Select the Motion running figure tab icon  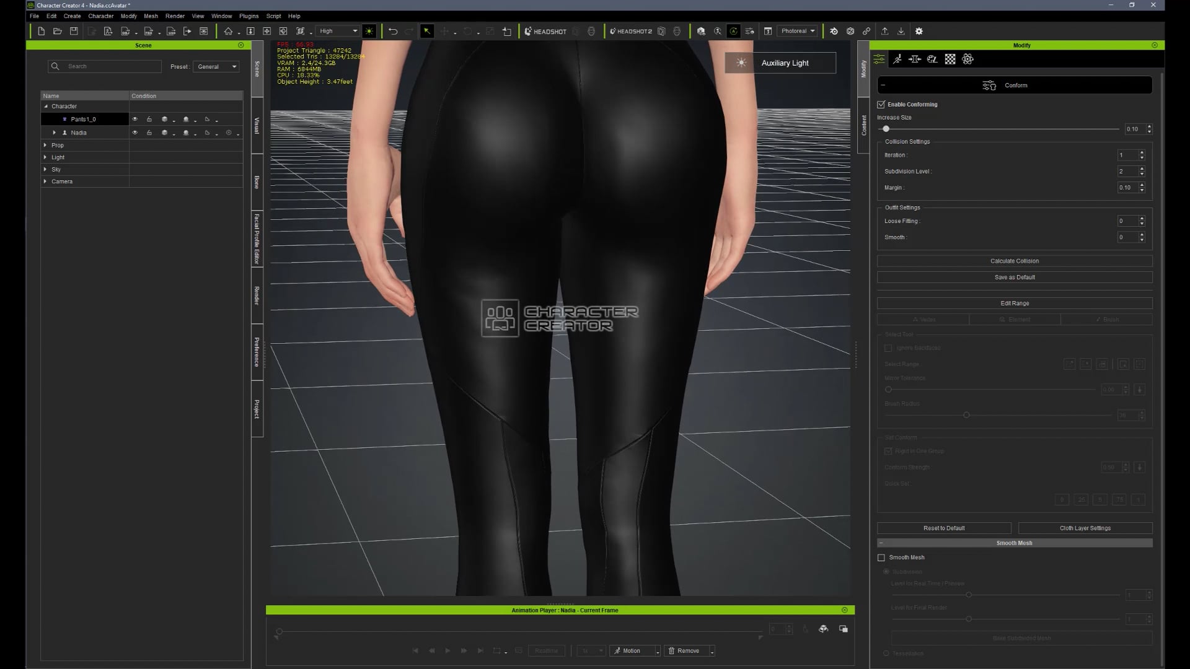[x=897, y=59]
